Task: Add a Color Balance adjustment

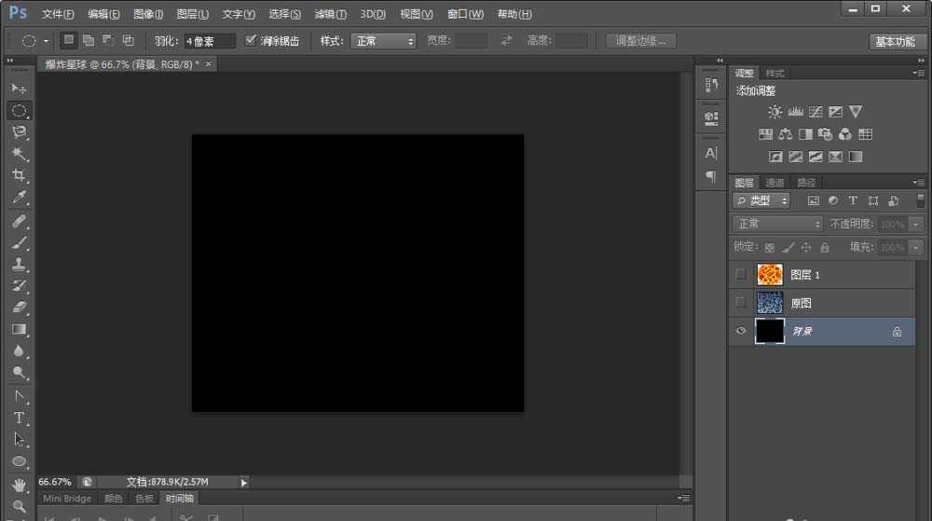Action: coord(786,134)
